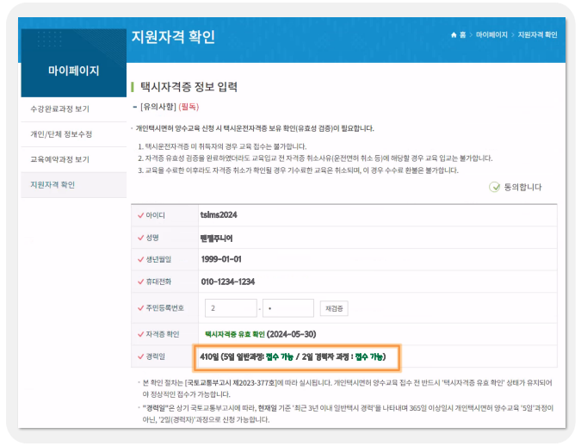The image size is (581, 446).
Task: Click second 주민등록번호 masked input field
Action: [x=288, y=308]
